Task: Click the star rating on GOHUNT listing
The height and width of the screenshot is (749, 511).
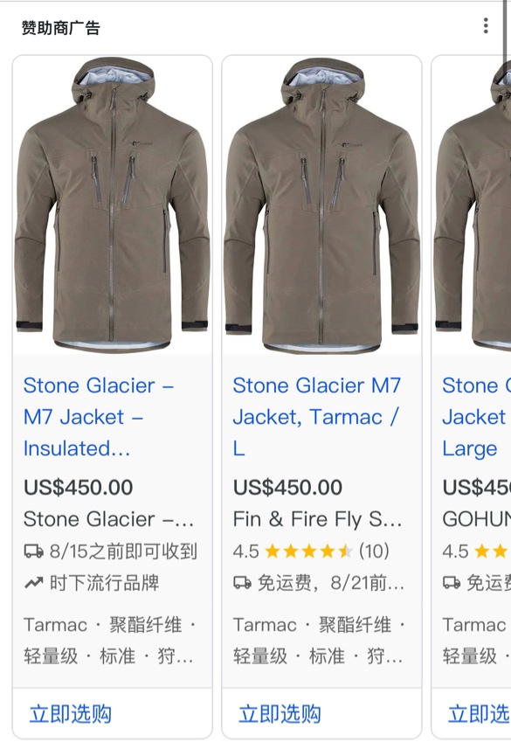Action: (x=492, y=551)
